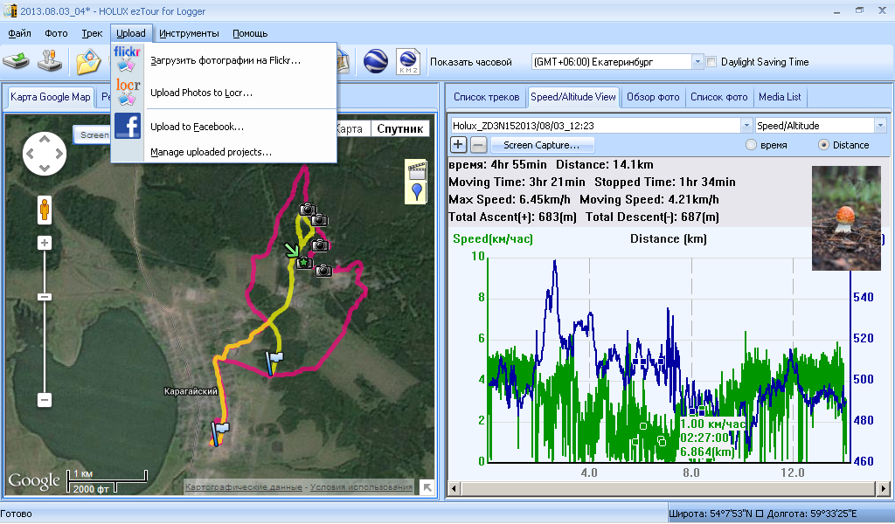Select the время radio button
Image resolution: width=895 pixels, height=524 pixels.
[751, 145]
